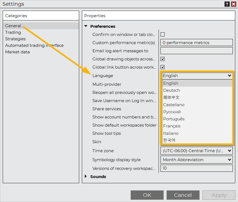Choose Deutsch in the language list

coord(197,90)
